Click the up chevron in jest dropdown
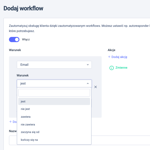Screen dimensions: 150x150 pos(88,83)
